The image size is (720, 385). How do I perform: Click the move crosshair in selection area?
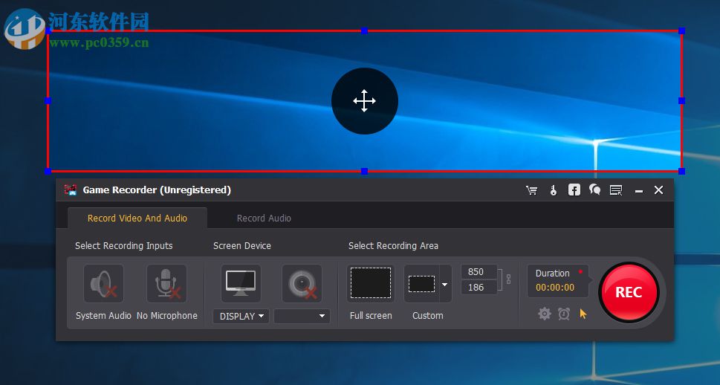click(365, 101)
